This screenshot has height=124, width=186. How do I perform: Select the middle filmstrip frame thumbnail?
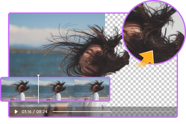click(x=56, y=89)
